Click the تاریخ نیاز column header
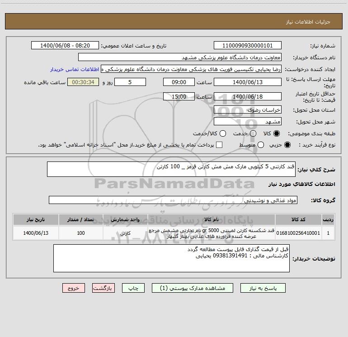The height and width of the screenshot is (337, 348). tap(36, 219)
